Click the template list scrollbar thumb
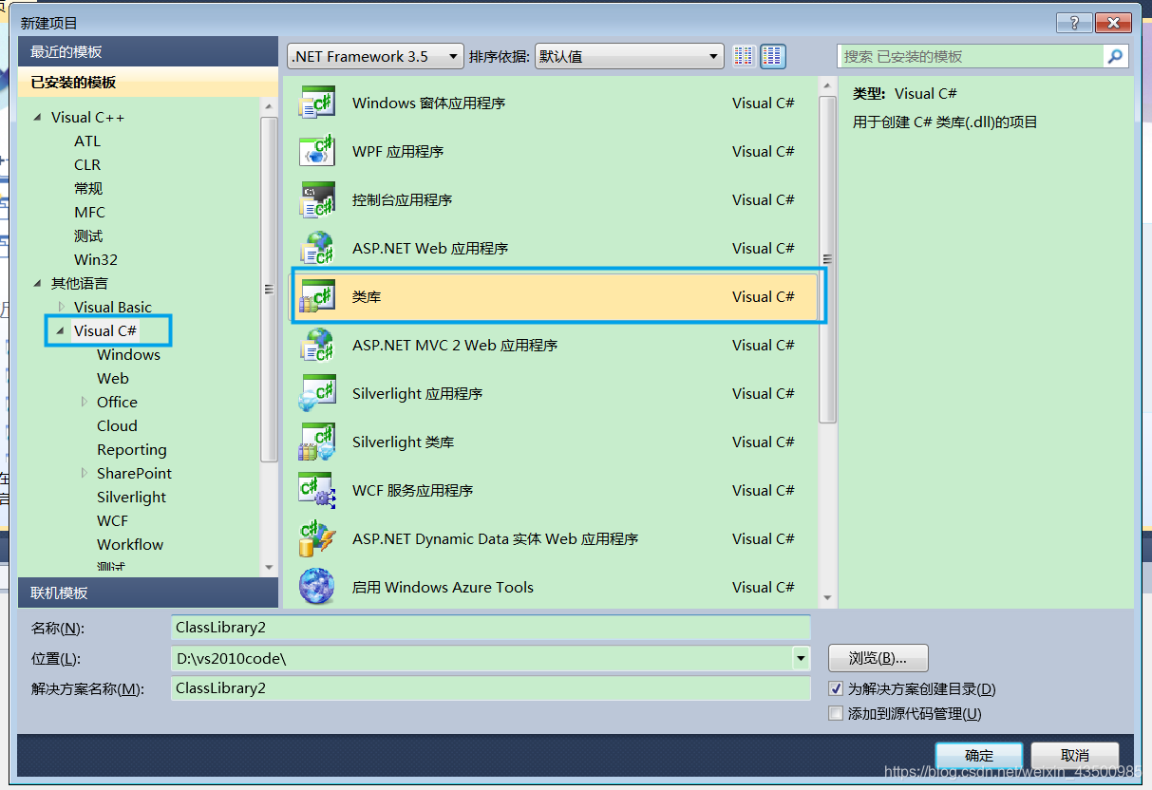 (x=827, y=258)
